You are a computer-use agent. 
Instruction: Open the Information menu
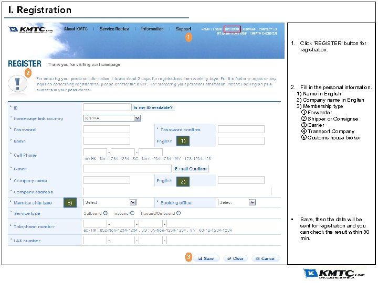(152, 29)
